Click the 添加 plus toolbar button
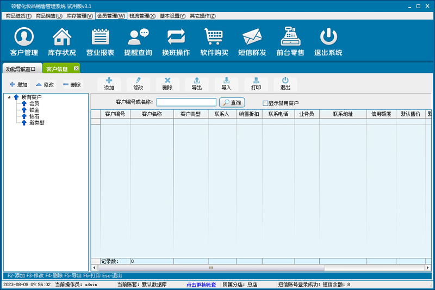The width and height of the screenshot is (435, 290). tap(109, 84)
